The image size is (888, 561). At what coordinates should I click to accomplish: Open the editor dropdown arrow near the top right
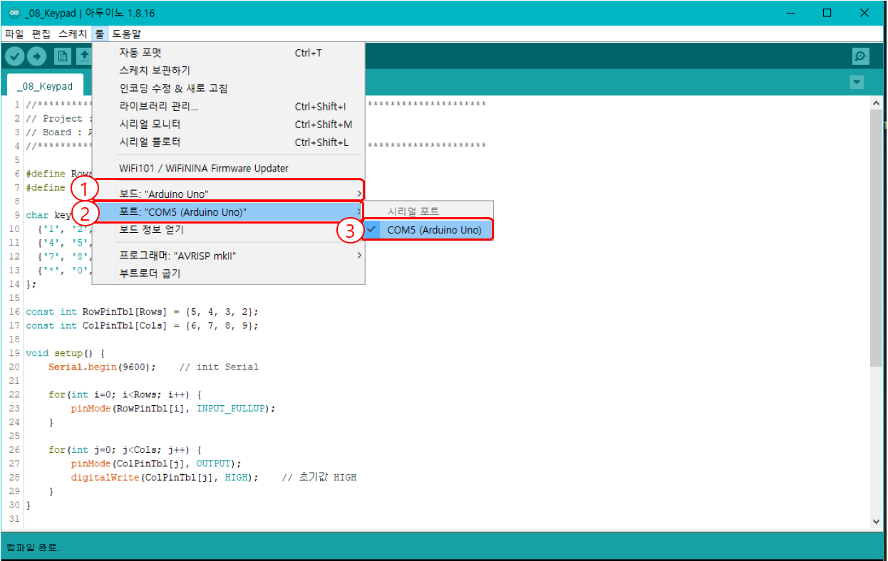(856, 82)
